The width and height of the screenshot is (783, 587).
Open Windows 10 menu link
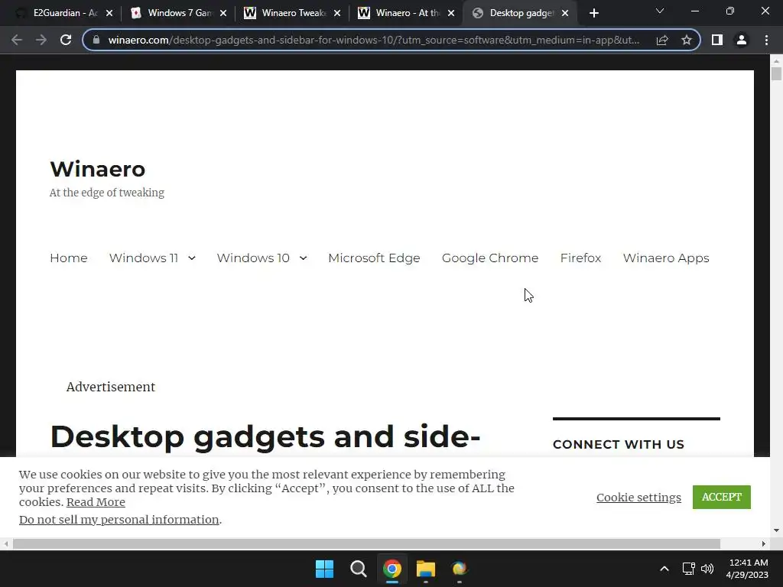click(253, 258)
